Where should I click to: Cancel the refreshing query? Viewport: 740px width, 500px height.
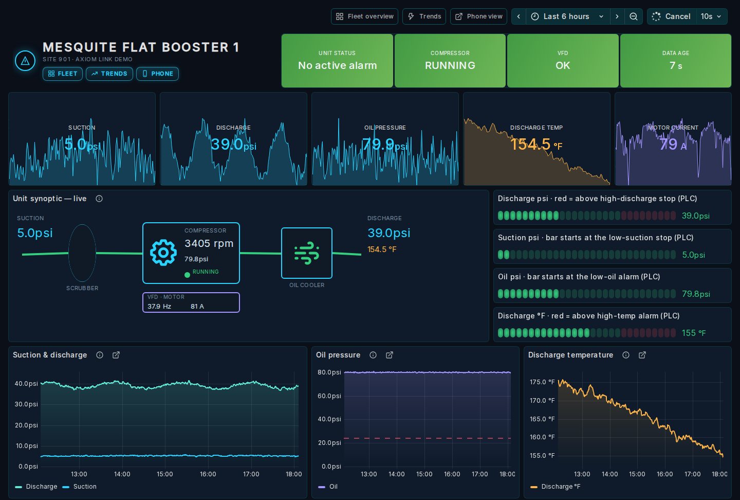pyautogui.click(x=672, y=16)
